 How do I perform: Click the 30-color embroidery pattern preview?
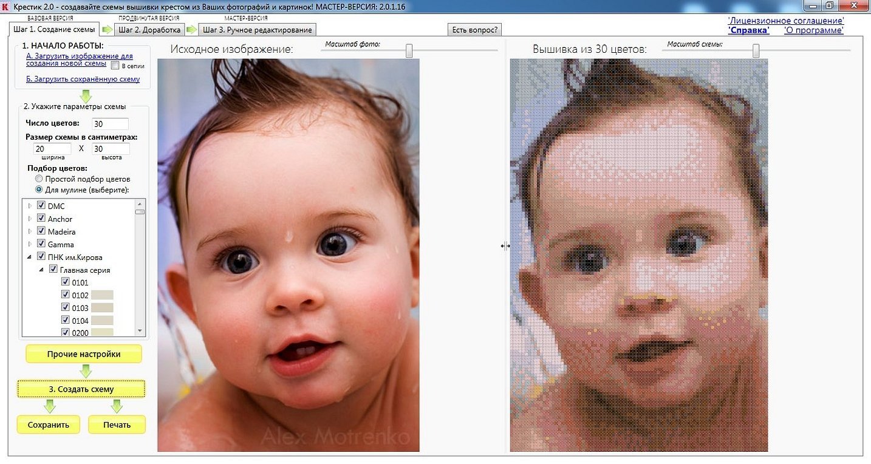[639, 255]
